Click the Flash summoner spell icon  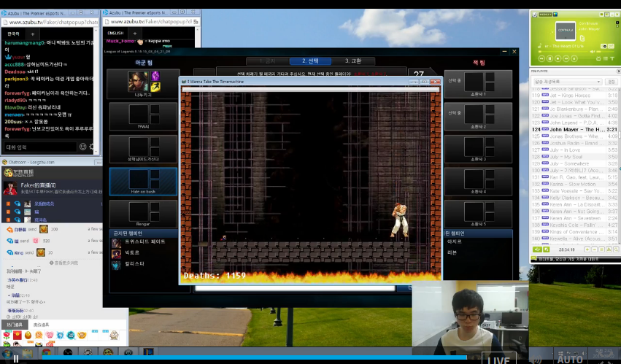tap(155, 87)
